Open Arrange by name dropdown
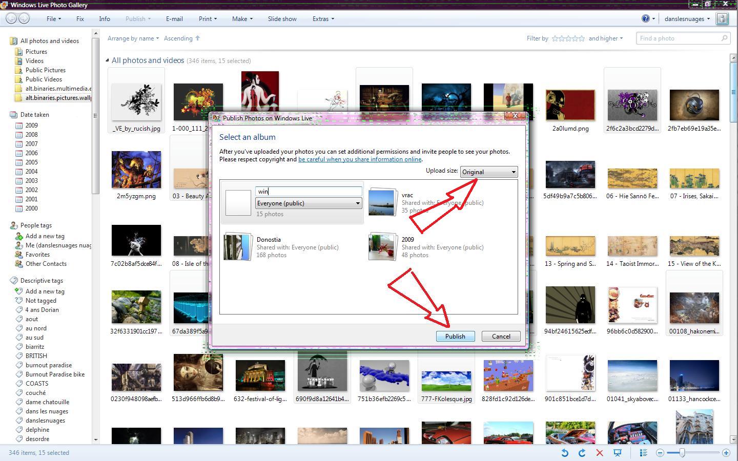 (133, 38)
